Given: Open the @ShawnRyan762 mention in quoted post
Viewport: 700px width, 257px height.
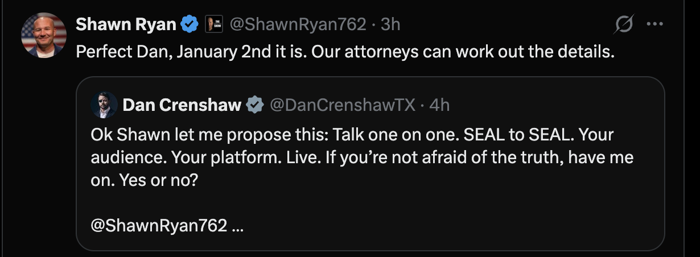Looking at the screenshot, I should tap(158, 225).
